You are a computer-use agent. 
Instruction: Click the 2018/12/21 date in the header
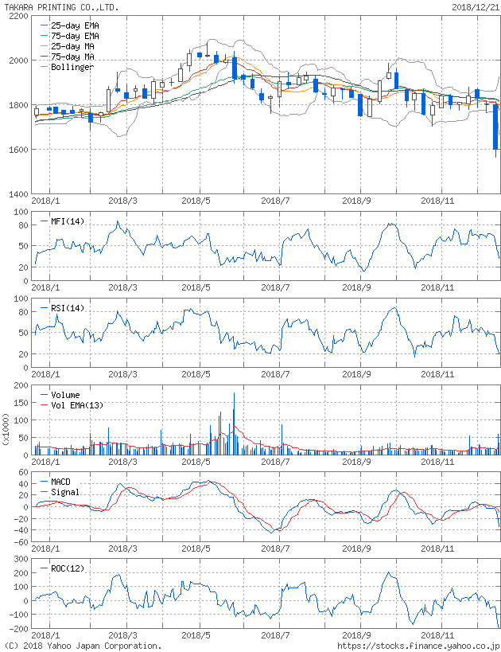[x=474, y=6]
